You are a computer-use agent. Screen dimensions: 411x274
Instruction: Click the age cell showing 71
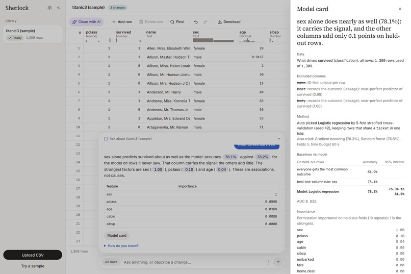pyautogui.click(x=251, y=127)
